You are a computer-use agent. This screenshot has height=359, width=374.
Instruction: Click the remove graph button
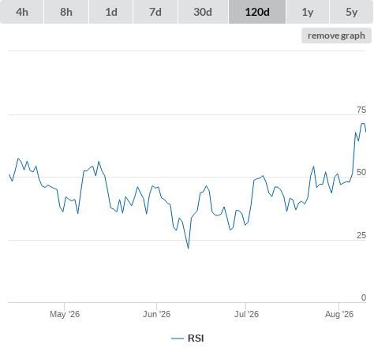336,36
